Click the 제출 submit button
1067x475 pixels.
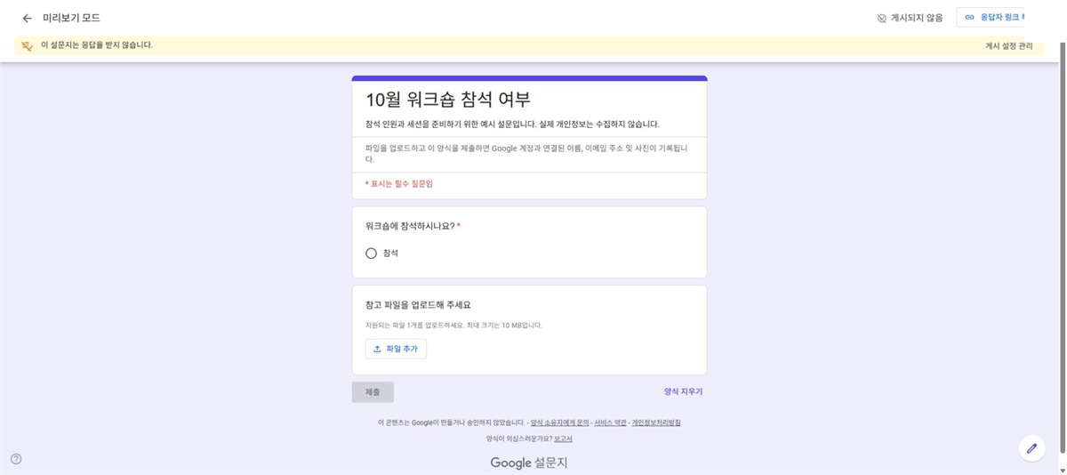click(373, 392)
